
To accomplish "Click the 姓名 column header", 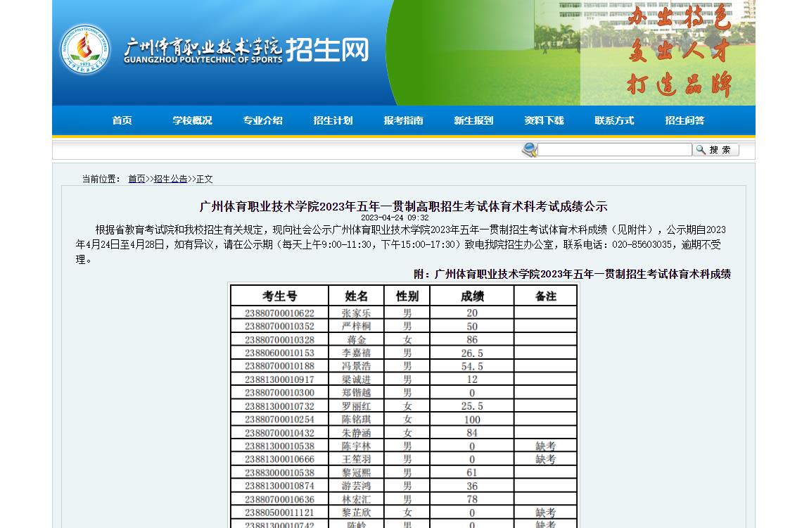I will [356, 296].
